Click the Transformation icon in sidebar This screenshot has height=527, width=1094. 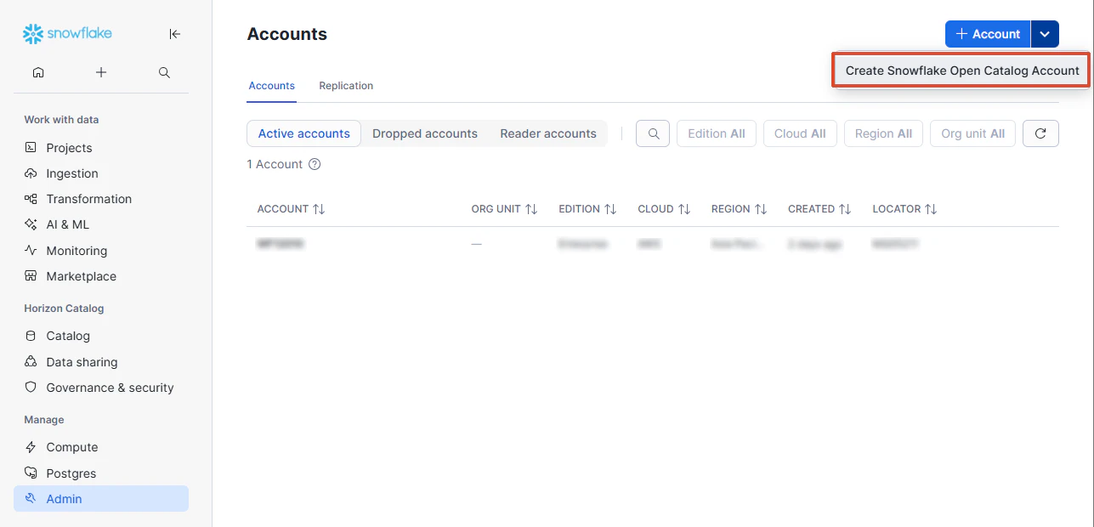point(31,199)
